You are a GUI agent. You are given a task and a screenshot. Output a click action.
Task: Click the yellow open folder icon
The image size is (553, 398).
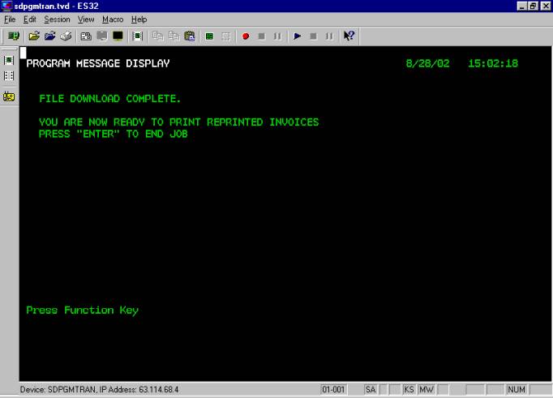point(34,36)
